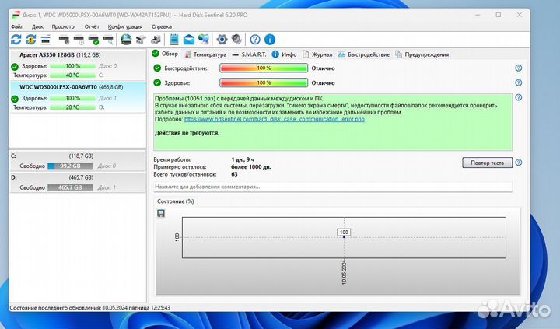Switch to the Журнал tab
Image resolution: width=560 pixels, height=329 pixels.
click(x=317, y=54)
